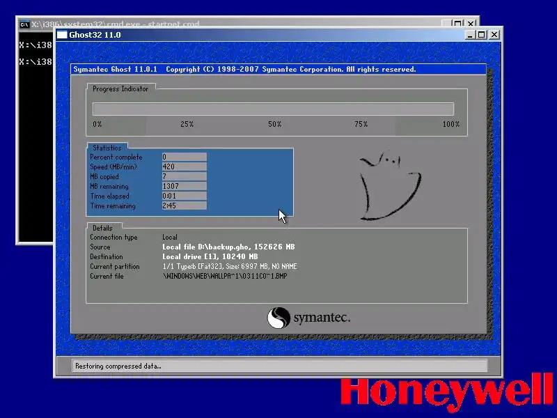Click the Symantec Ghost 11.0.1 copyright banner
This screenshot has height=418, width=557.
click(x=278, y=69)
